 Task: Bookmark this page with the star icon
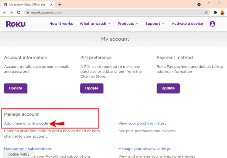pyautogui.click(x=206, y=12)
